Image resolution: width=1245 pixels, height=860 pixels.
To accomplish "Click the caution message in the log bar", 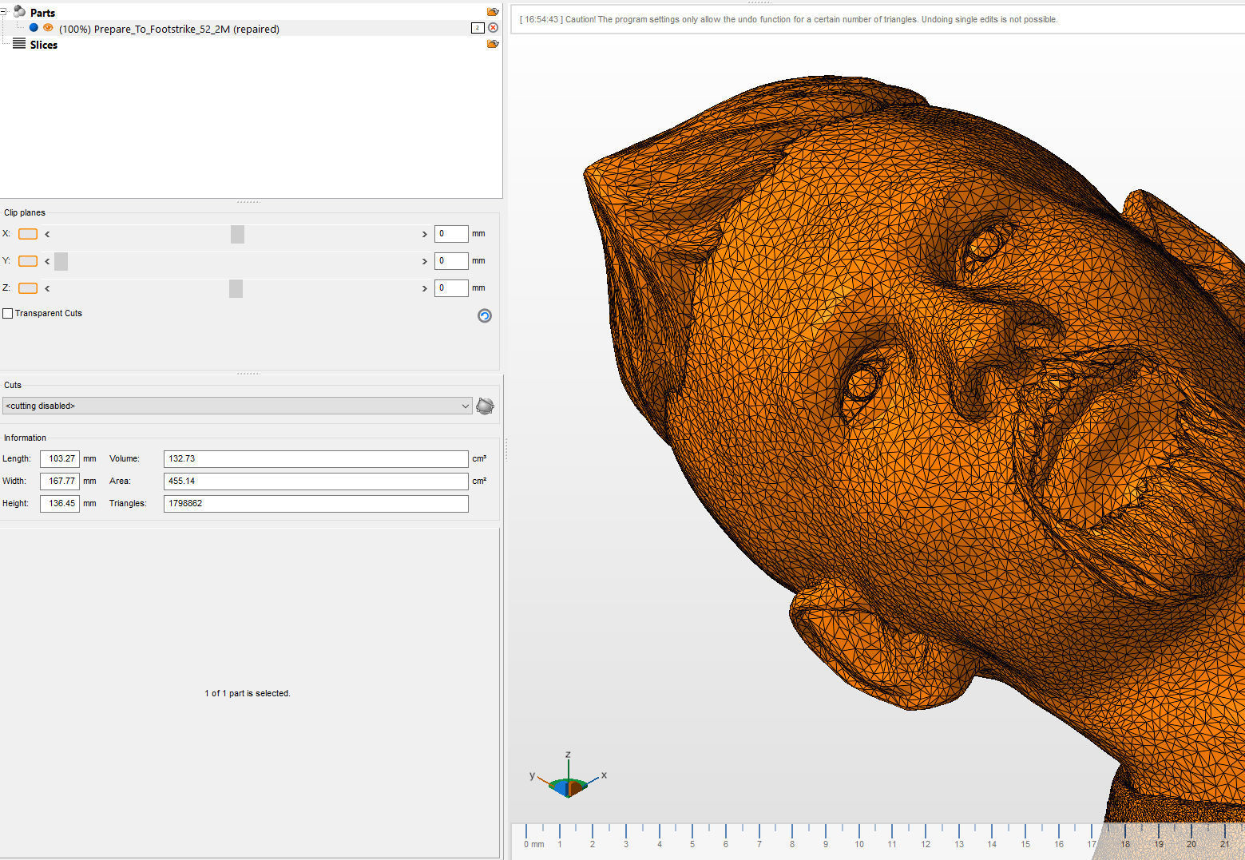I will pos(789,19).
